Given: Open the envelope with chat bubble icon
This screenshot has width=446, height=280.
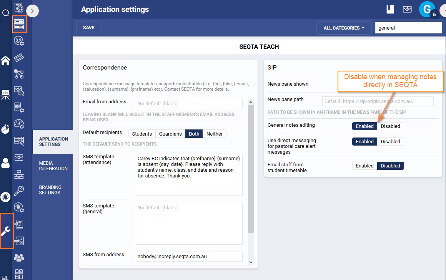Looking at the screenshot, I should click(x=19, y=91).
